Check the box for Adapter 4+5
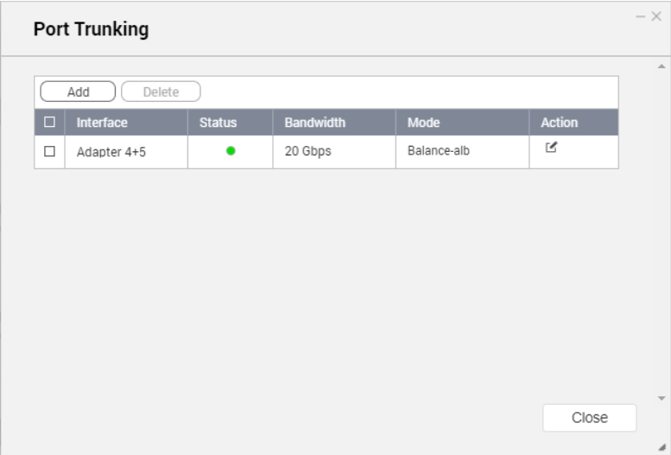This screenshot has width=671, height=455. [x=49, y=151]
